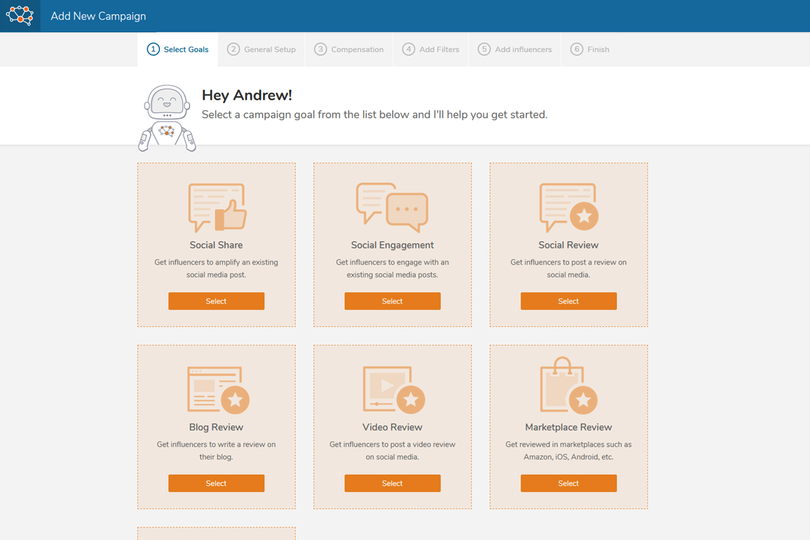Open the Add Filters step
Viewport: 810px width, 540px height.
coord(431,49)
